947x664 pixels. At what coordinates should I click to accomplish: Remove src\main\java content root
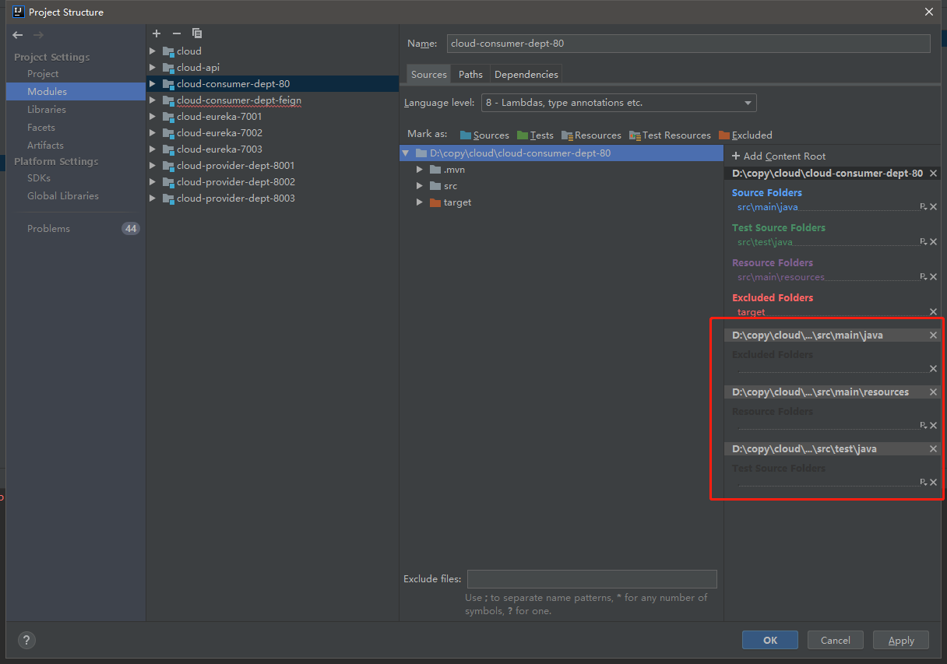(933, 336)
